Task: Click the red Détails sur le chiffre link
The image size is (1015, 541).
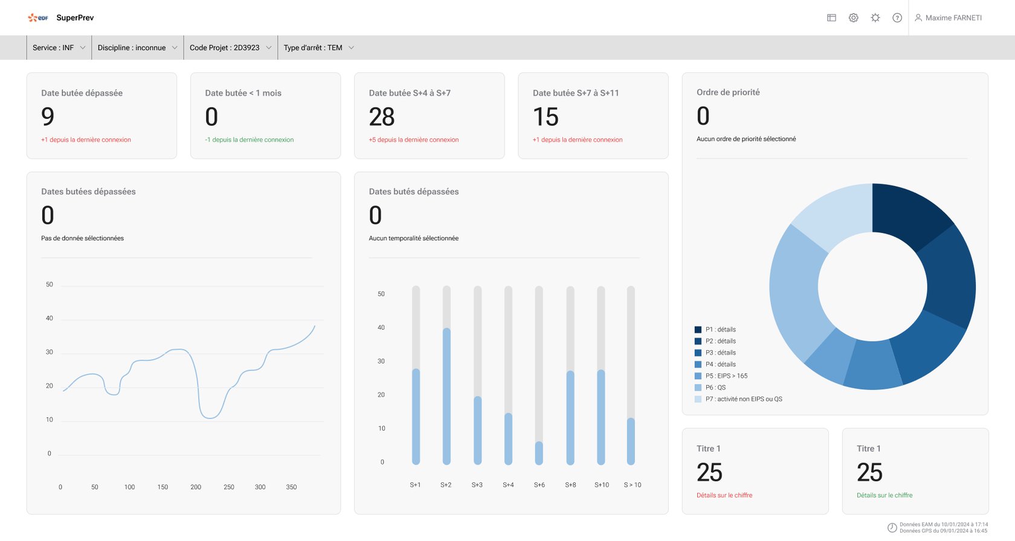Action: coord(724,495)
